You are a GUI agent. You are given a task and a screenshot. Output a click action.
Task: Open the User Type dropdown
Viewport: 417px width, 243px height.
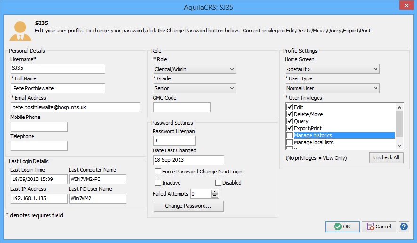332,88
